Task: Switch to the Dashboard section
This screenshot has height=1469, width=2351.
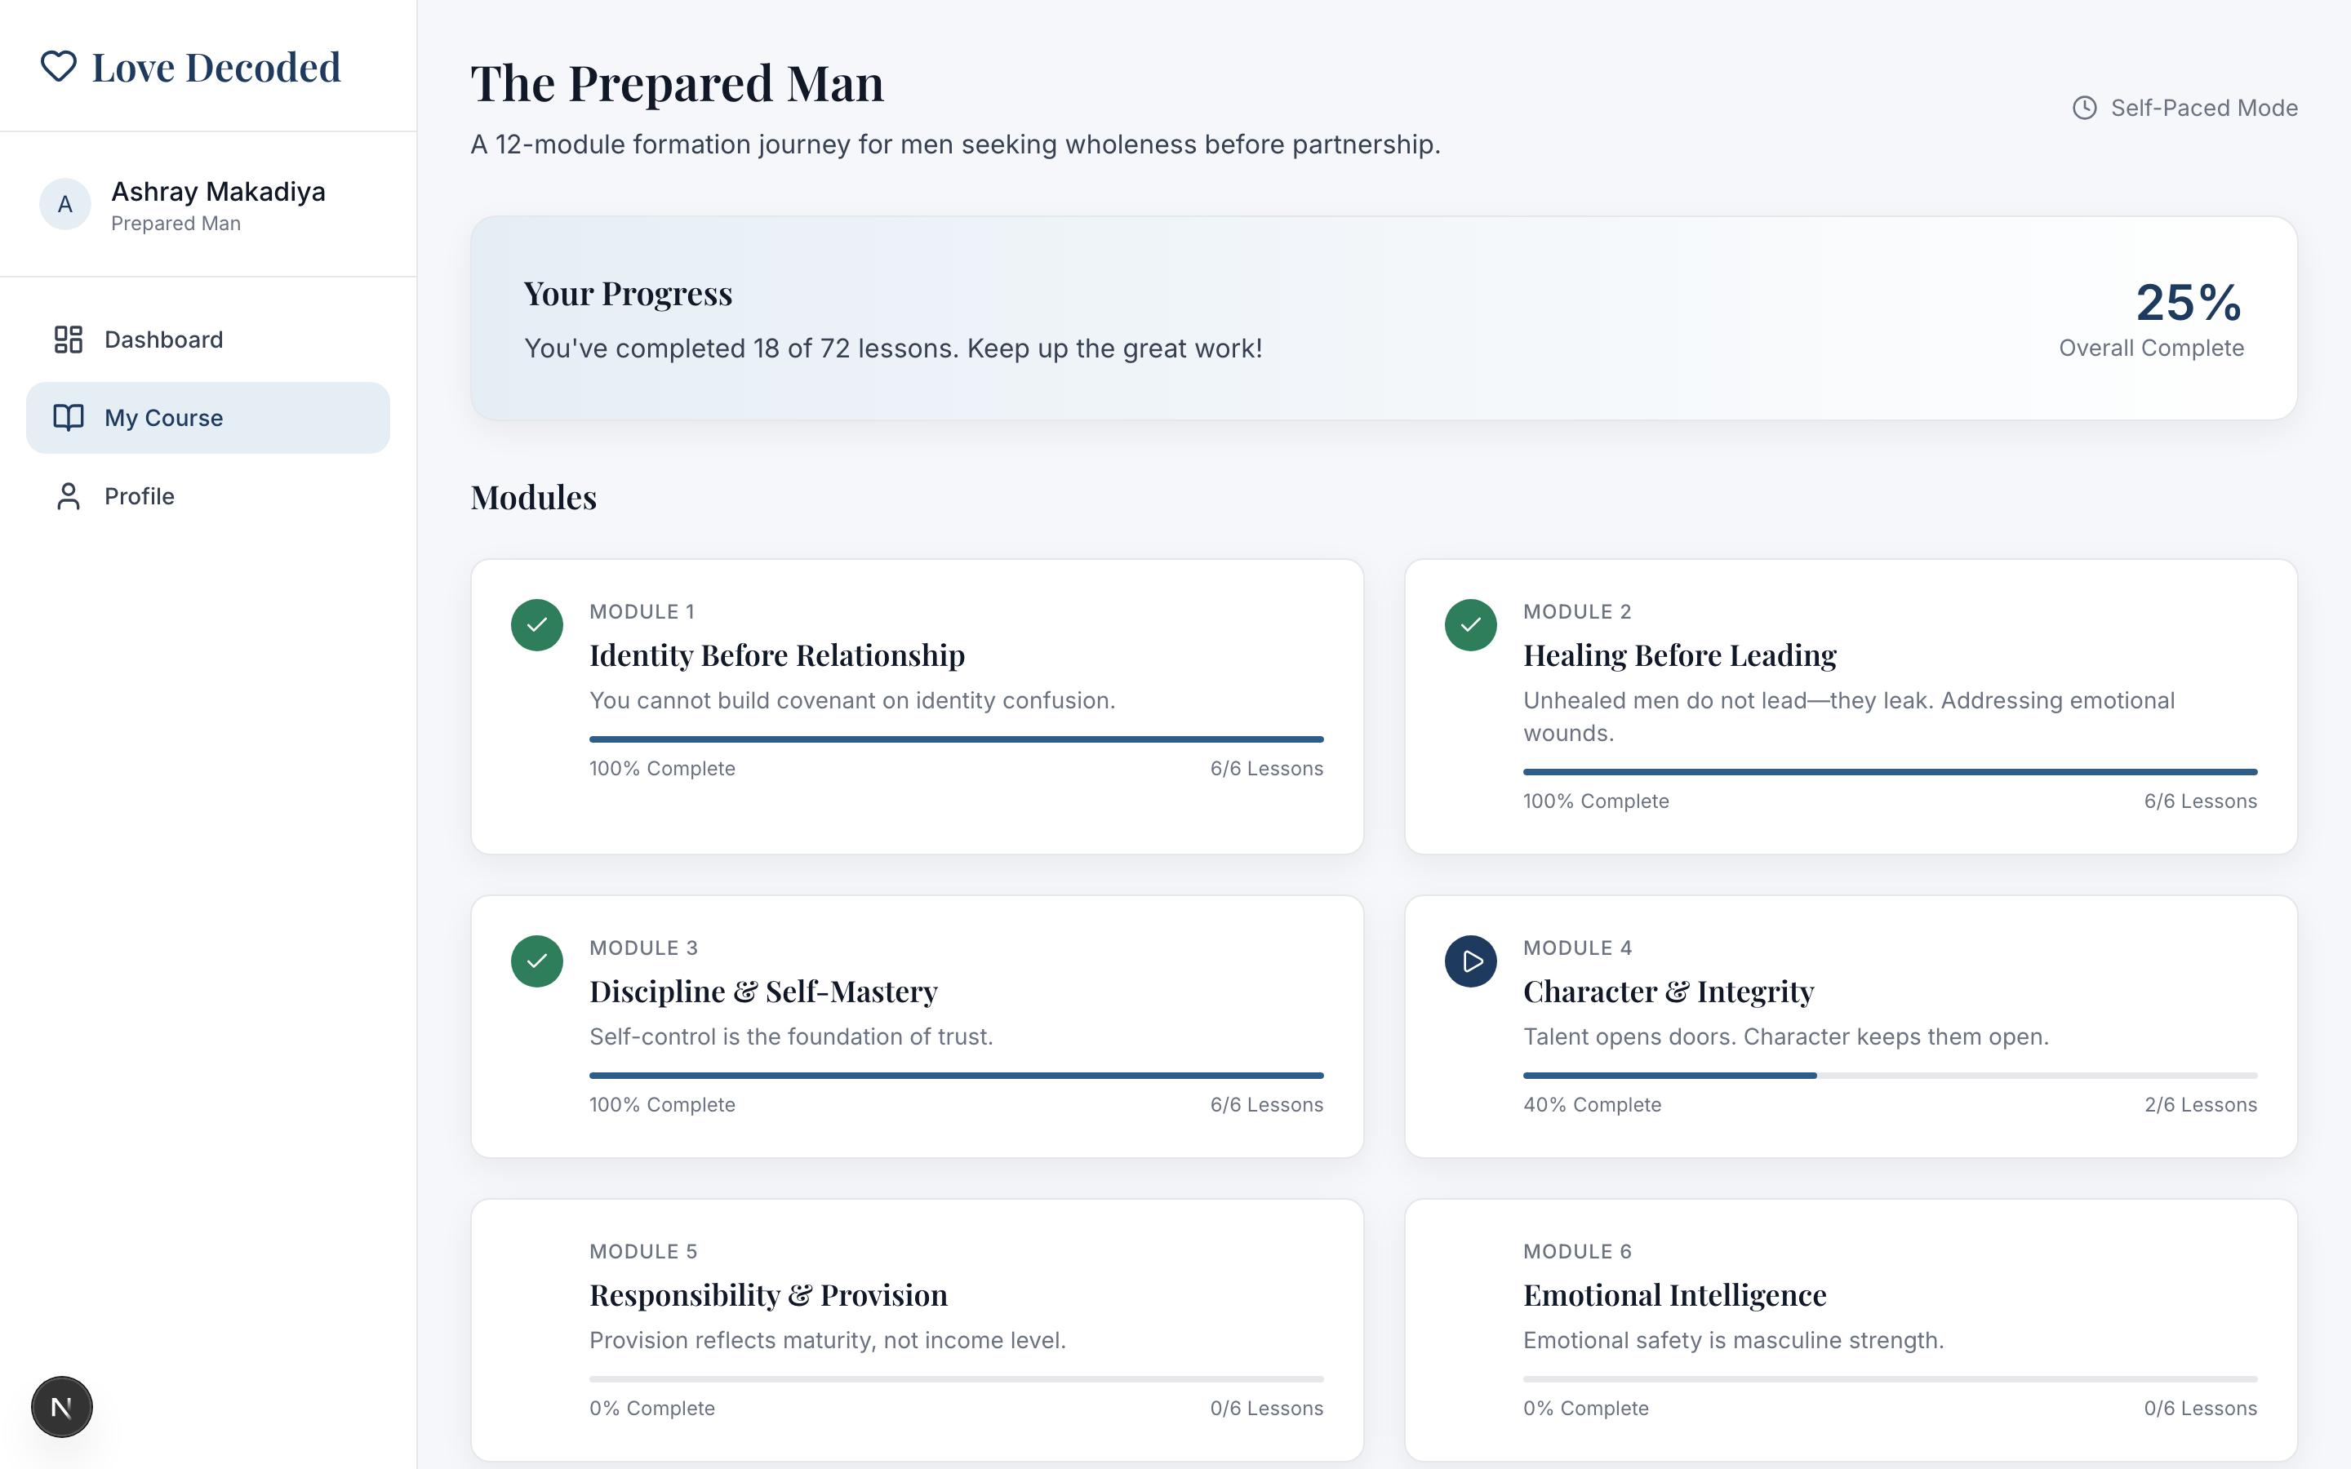Action: tap(163, 339)
